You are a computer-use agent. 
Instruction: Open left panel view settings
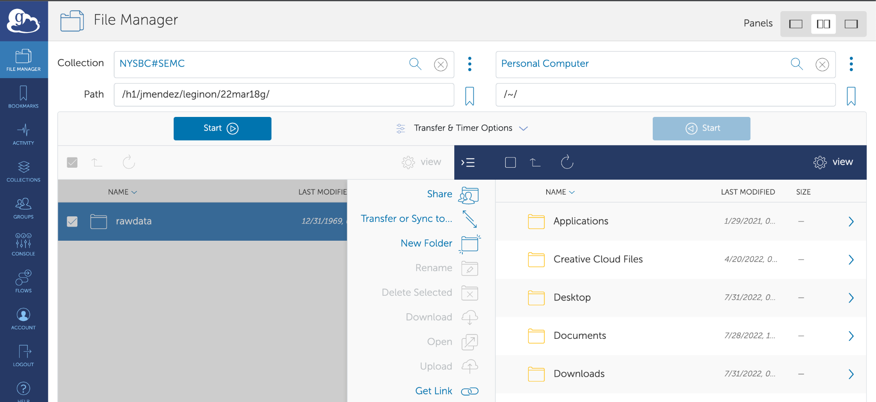[421, 162]
